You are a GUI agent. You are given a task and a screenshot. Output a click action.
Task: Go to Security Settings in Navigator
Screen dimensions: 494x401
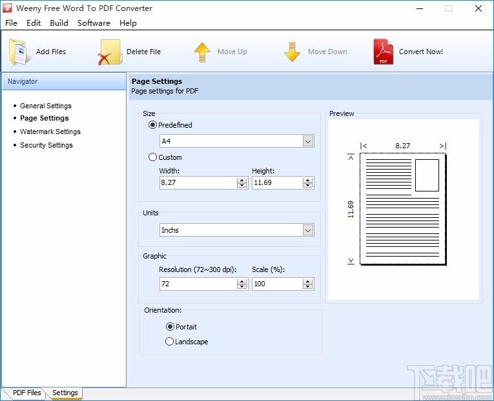46,145
